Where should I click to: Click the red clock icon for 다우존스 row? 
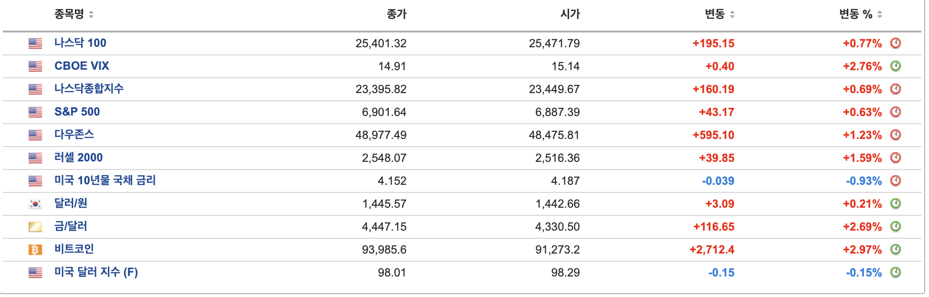coord(896,135)
